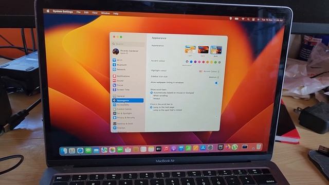The width and height of the screenshot is (329, 185).
Task: Open Mail from the Dock
Action: (96, 150)
